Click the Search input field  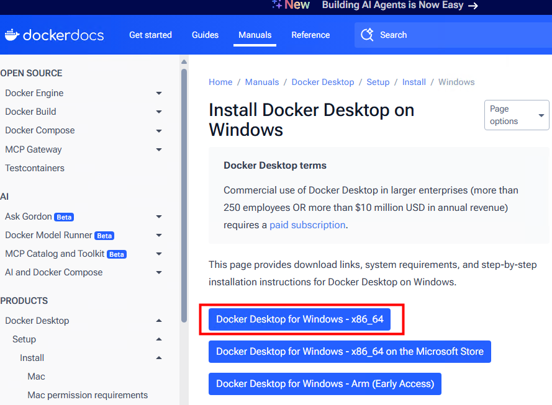[x=453, y=35]
